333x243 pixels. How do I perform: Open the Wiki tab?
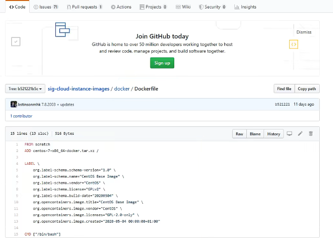coord(183,7)
